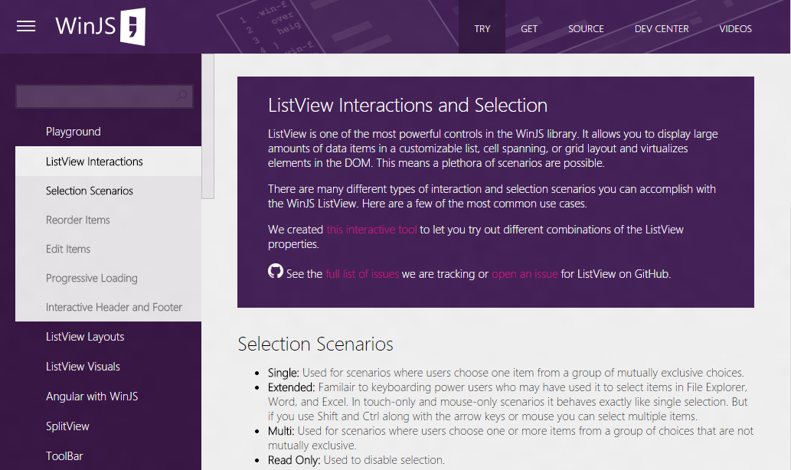Click the GitHub octocat icon
The width and height of the screenshot is (791, 470).
[276, 271]
